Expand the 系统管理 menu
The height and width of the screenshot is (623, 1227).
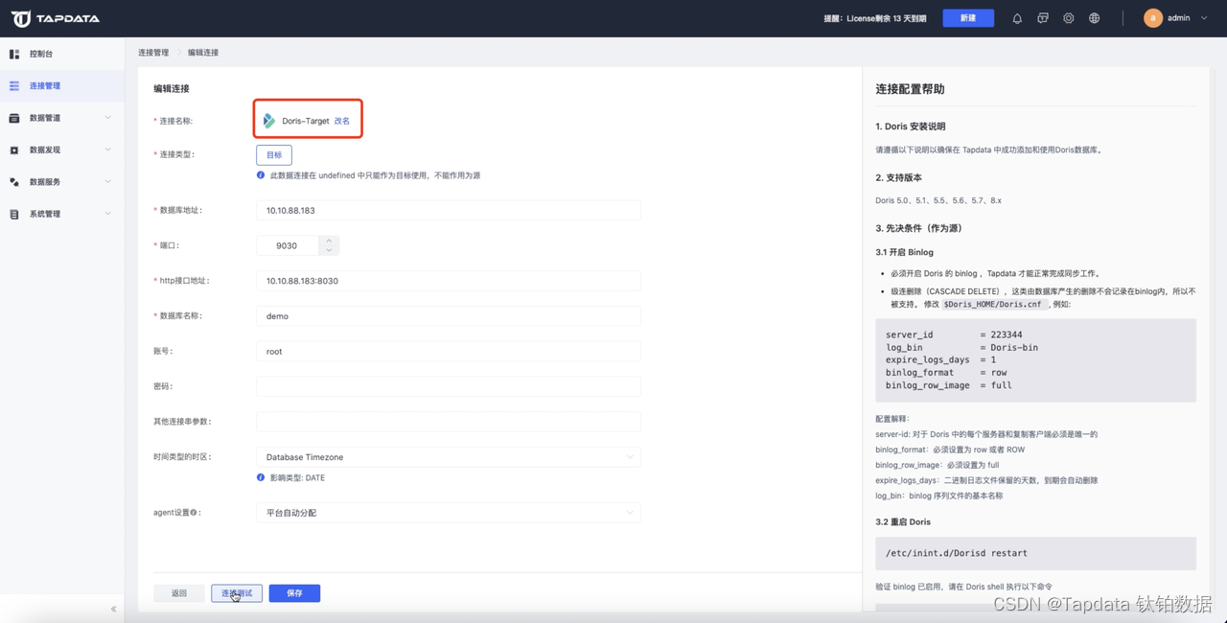(107, 214)
